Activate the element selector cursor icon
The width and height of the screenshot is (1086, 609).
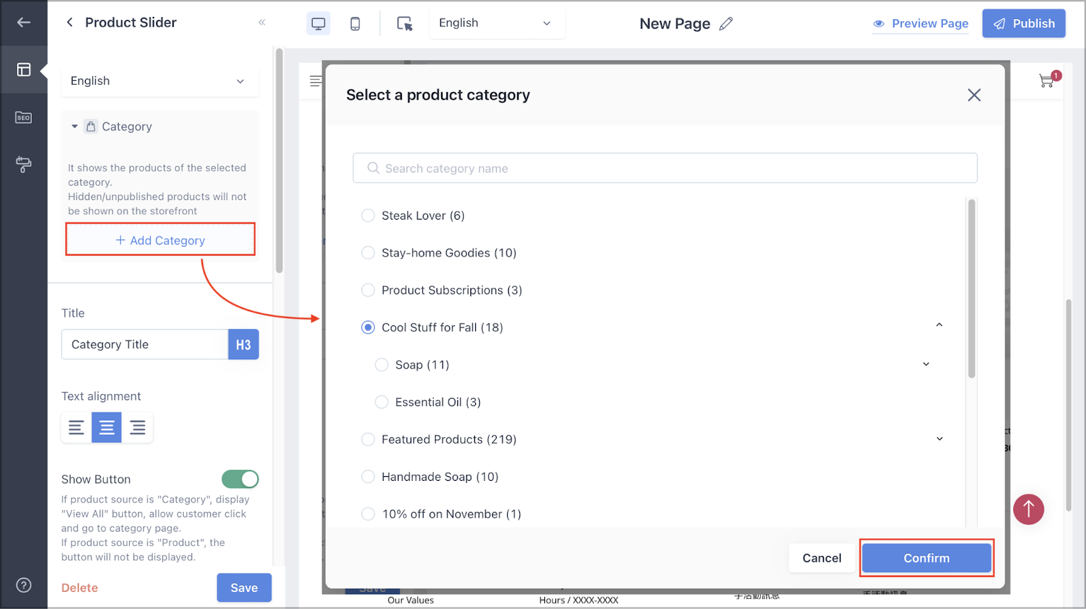[405, 24]
